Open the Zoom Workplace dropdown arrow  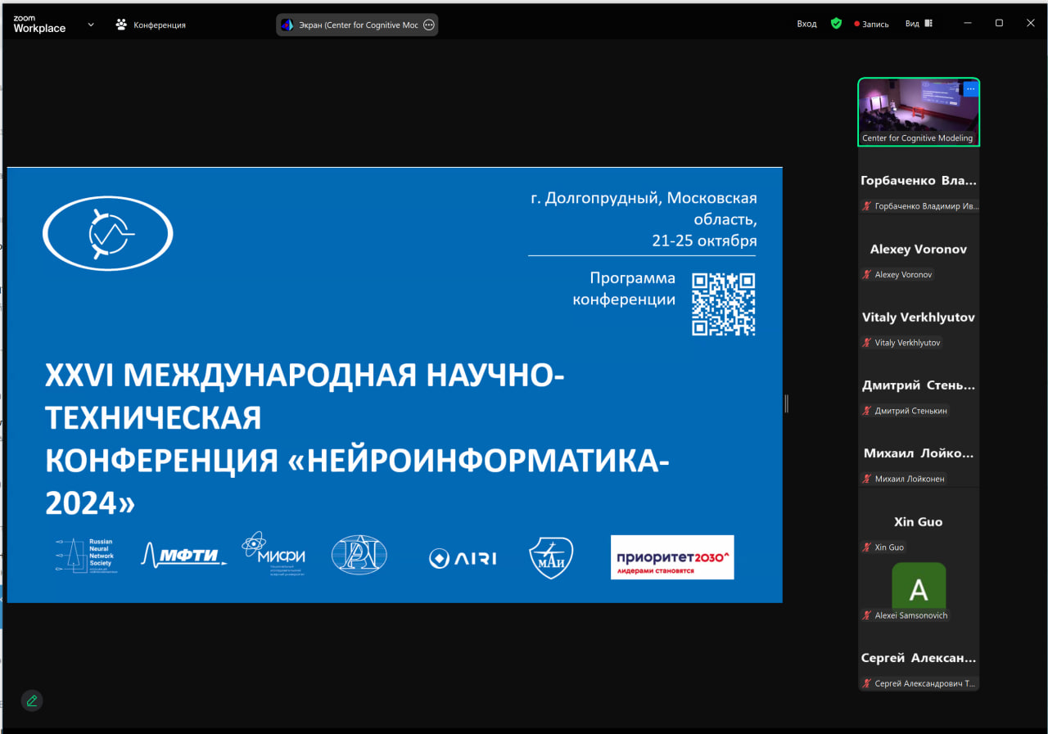click(x=91, y=25)
